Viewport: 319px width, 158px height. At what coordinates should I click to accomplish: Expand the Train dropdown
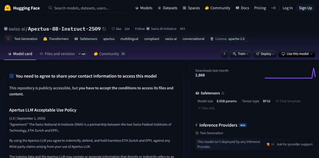(240, 54)
